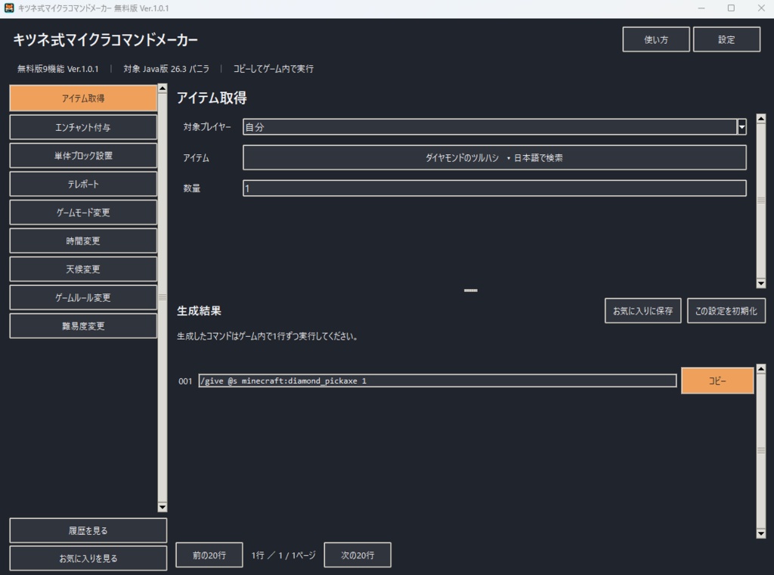Click form panel scrollbar up arrow
The width and height of the screenshot is (774, 575).
[761, 119]
